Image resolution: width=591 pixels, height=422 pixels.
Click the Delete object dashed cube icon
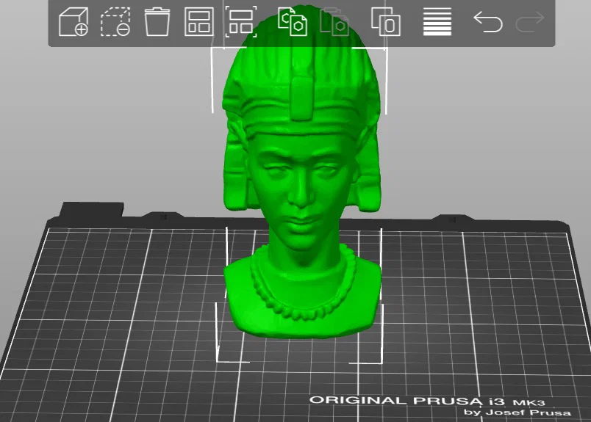(115, 22)
